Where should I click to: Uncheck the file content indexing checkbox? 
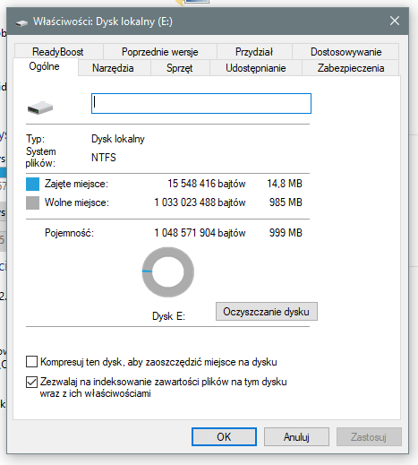31,382
